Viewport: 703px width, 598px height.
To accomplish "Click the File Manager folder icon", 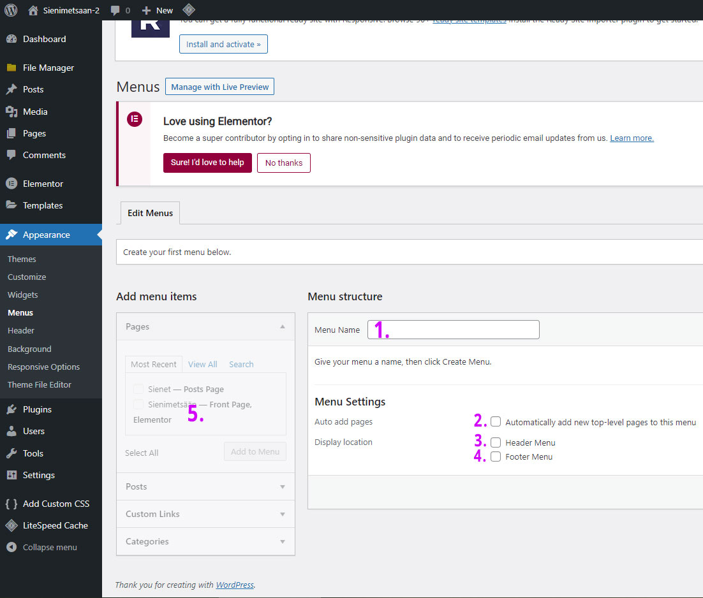I will [11, 68].
